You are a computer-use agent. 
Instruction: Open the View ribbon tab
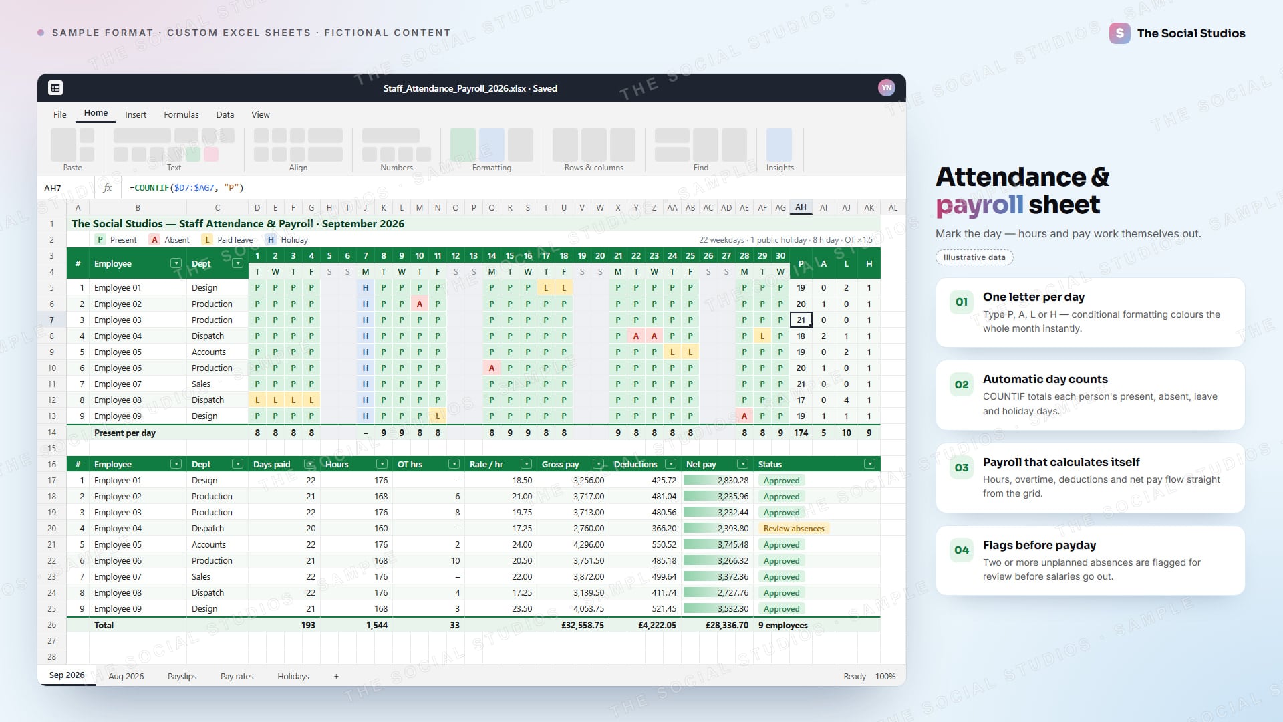261,114
